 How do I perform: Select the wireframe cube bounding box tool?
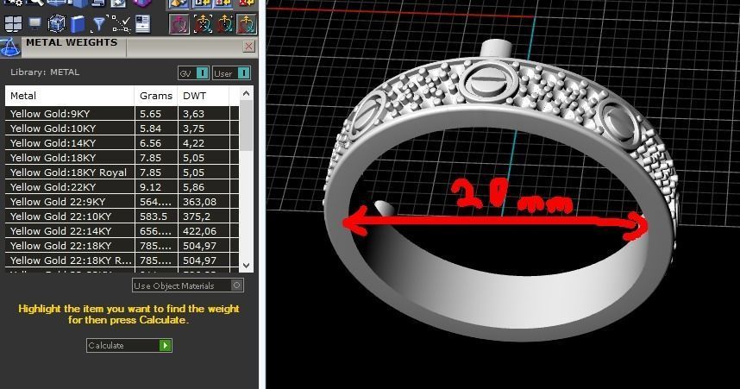click(x=57, y=23)
